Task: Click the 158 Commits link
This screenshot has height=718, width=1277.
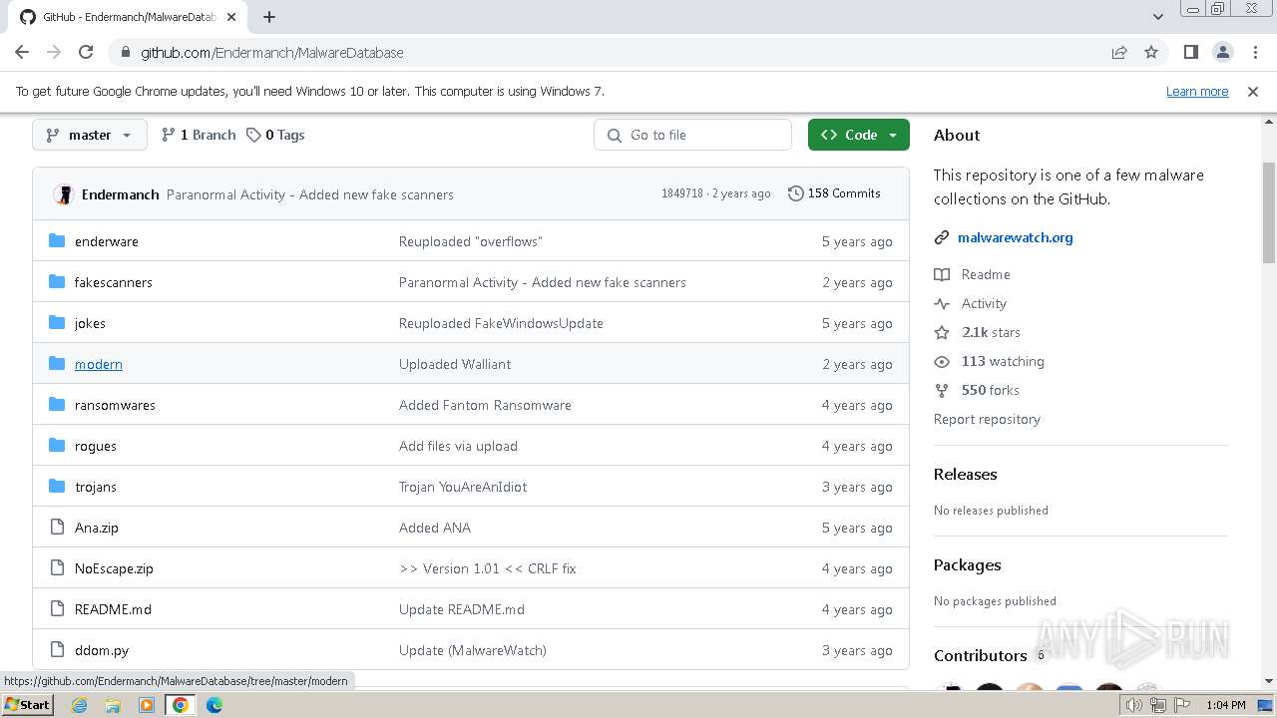Action: [x=834, y=193]
